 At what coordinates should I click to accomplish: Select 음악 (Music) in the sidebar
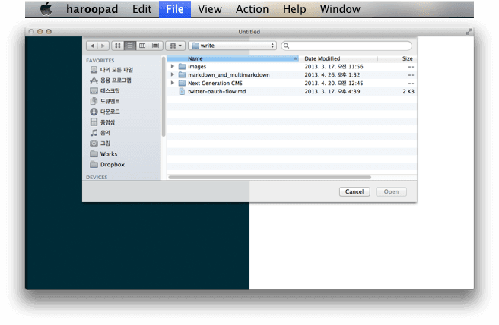(x=106, y=132)
